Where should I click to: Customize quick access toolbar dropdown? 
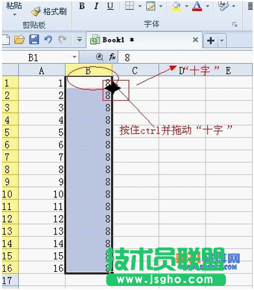pos(79,40)
